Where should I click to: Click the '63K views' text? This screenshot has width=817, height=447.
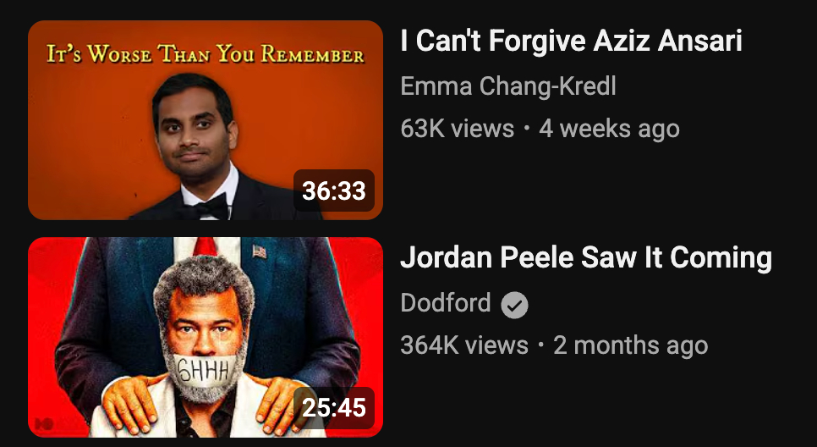[457, 129]
